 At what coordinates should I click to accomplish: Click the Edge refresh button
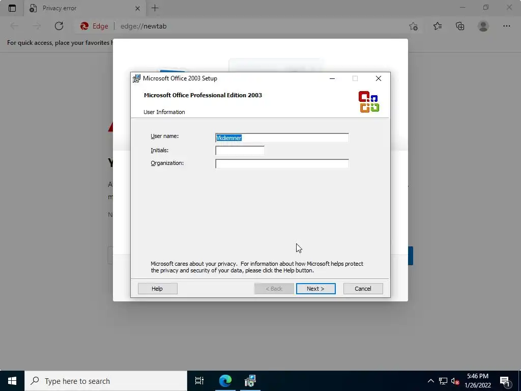(59, 26)
